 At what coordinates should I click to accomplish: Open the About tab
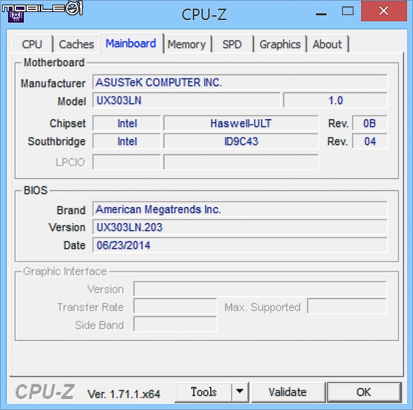[327, 44]
